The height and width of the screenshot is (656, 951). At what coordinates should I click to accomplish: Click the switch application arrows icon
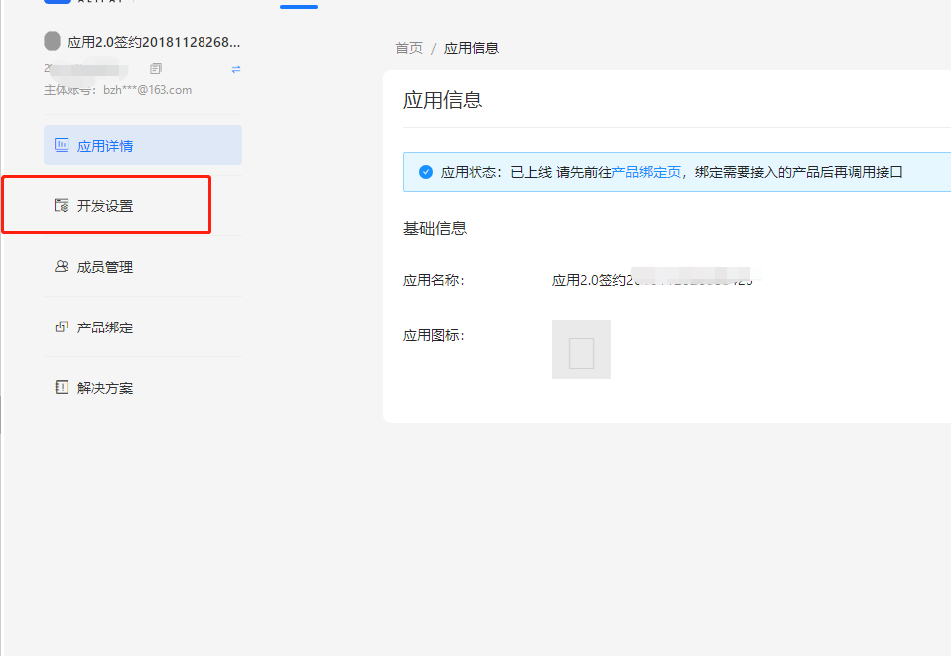click(234, 70)
